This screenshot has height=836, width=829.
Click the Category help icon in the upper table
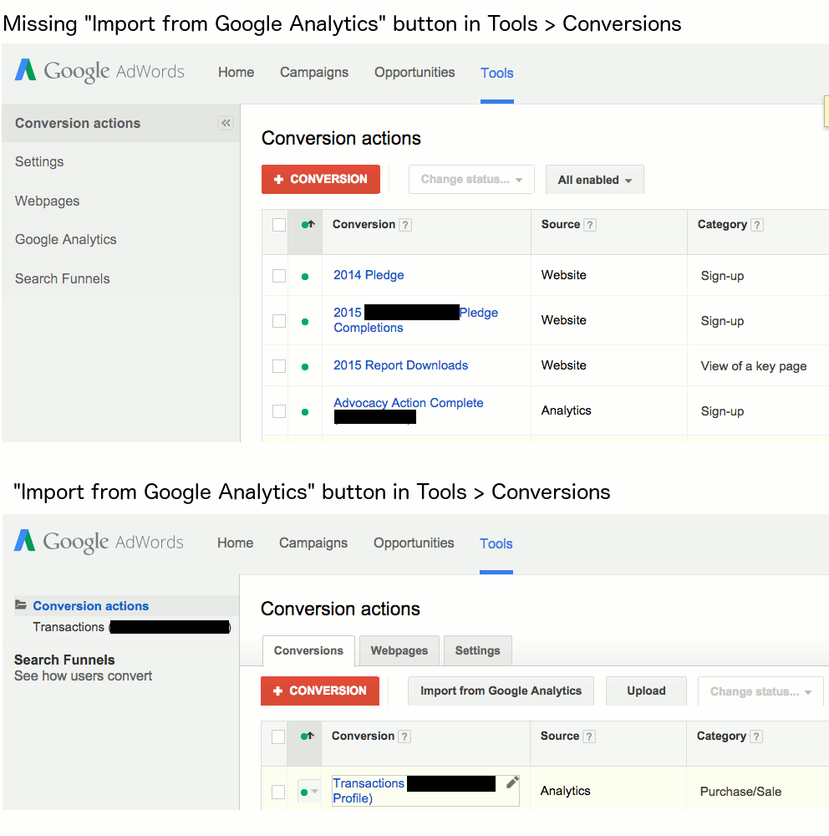coord(756,225)
